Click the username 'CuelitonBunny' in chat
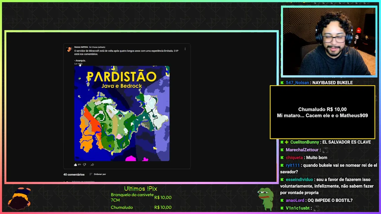The width and height of the screenshot is (381, 214). click(305, 142)
